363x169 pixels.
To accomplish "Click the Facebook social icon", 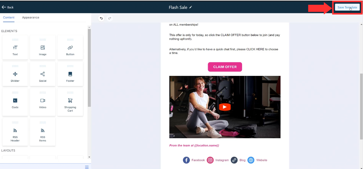I will point(186,160).
